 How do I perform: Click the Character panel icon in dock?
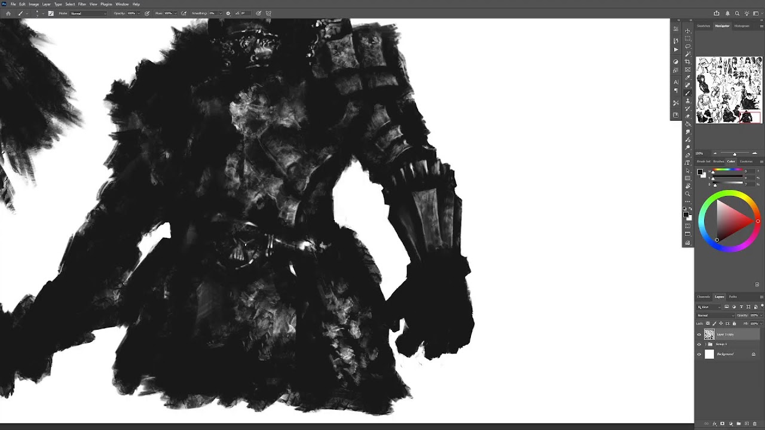676,82
